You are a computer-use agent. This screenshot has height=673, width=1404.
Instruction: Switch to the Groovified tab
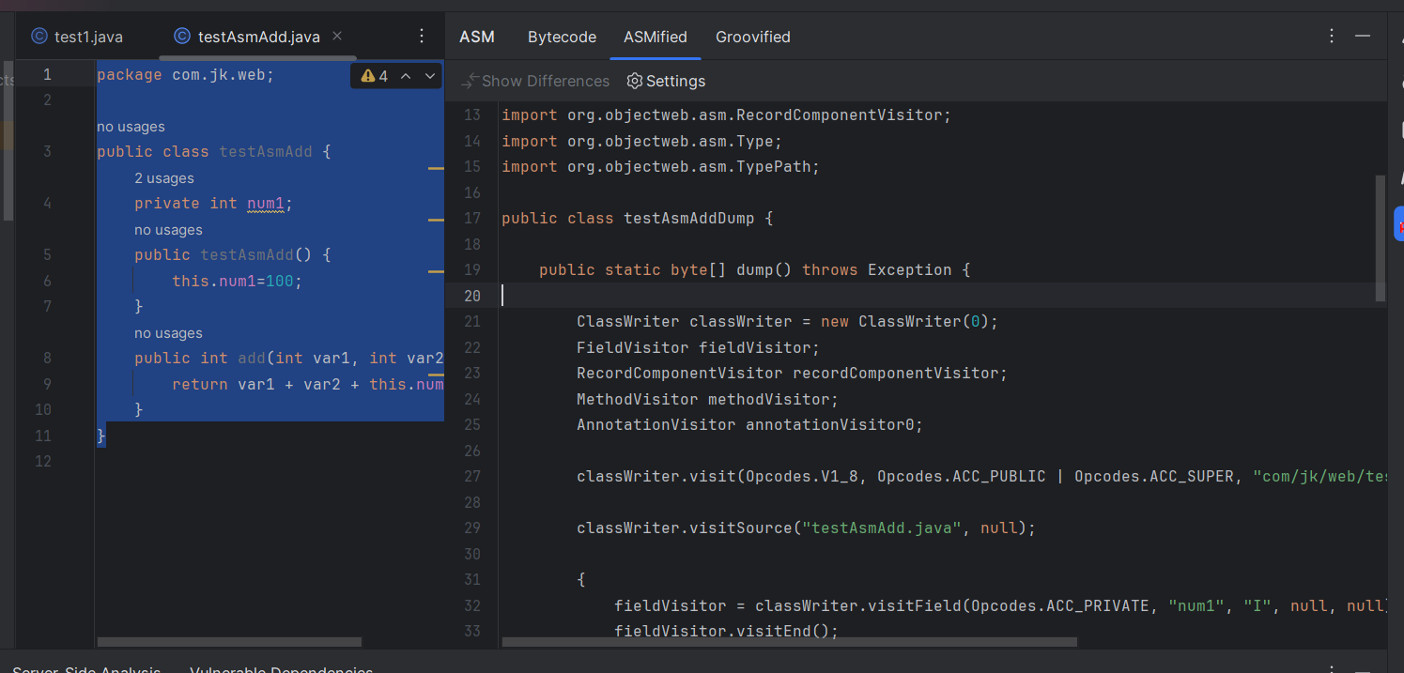click(x=753, y=37)
